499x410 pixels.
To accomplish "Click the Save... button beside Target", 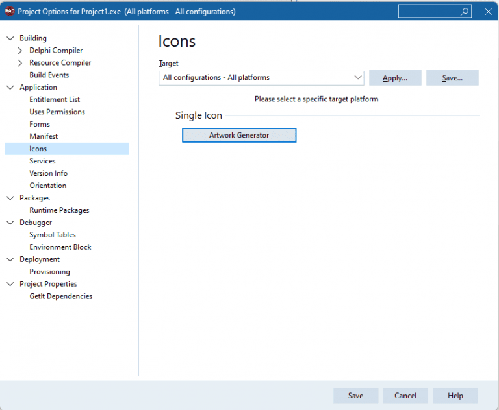I will 452,78.
